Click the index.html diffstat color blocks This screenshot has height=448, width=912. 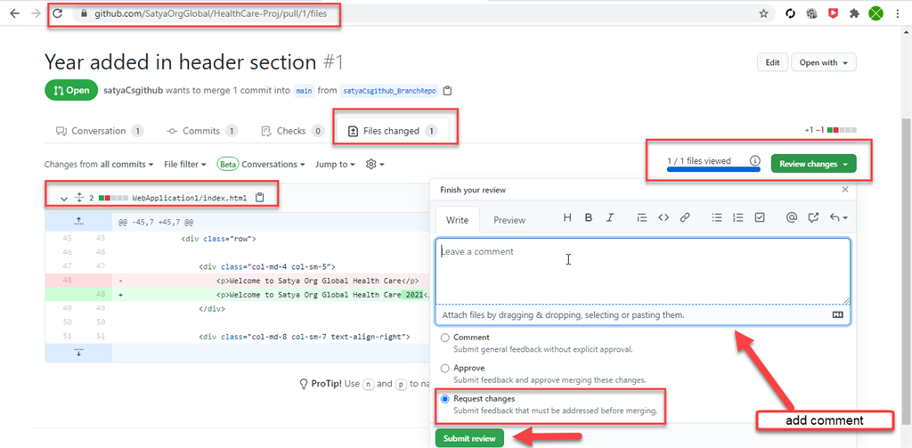tap(113, 199)
